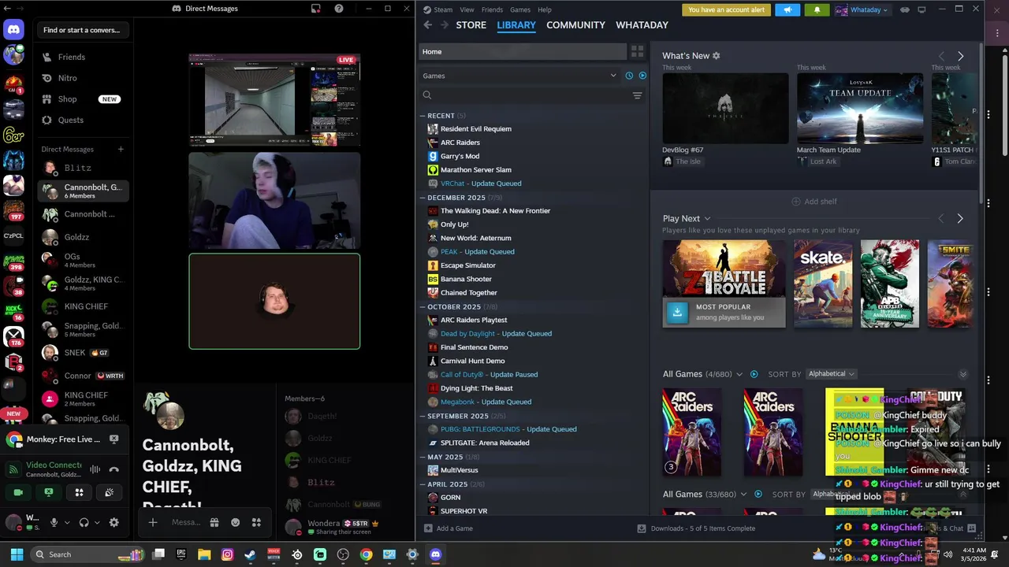
Task: Open Windows Start menu
Action: 17,554
